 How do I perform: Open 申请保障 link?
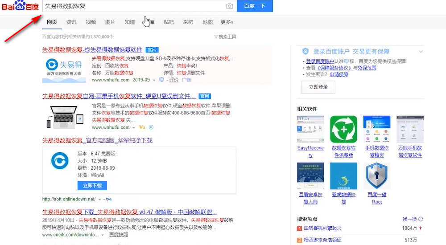pyautogui.click(x=339, y=74)
